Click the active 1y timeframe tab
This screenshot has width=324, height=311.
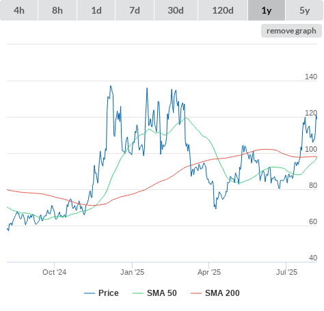click(267, 10)
